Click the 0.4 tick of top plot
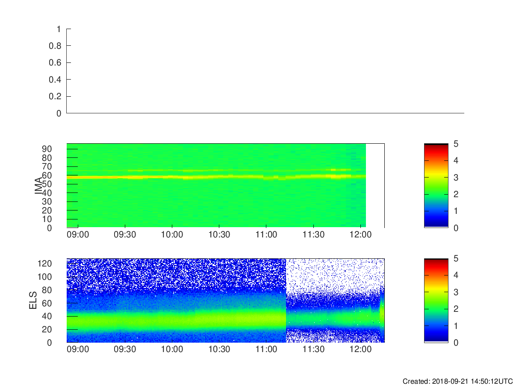 (56, 80)
